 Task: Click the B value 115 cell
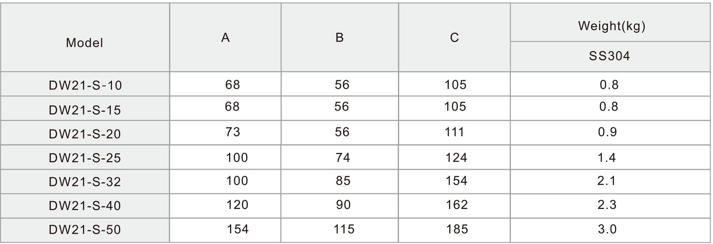click(x=340, y=230)
